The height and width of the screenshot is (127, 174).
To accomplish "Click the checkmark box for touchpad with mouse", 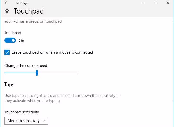I will coord(7,52).
